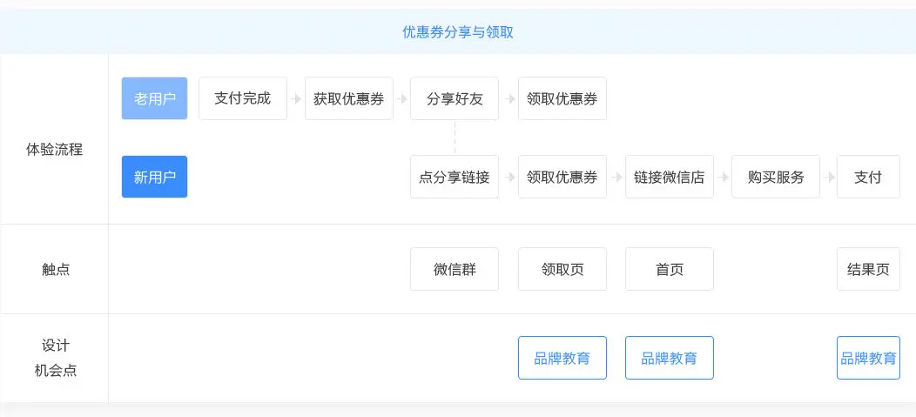This screenshot has height=417, width=916.
Task: Click the 老用户 label box
Action: (154, 98)
